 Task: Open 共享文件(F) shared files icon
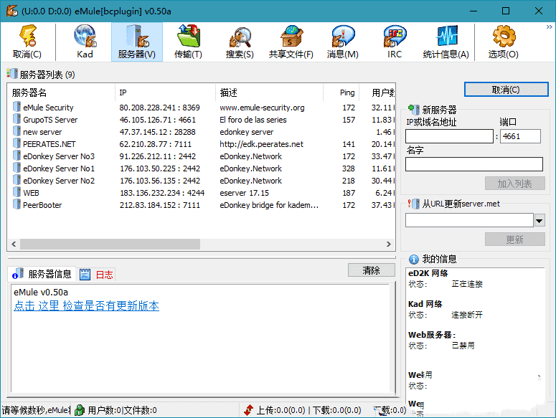point(291,41)
